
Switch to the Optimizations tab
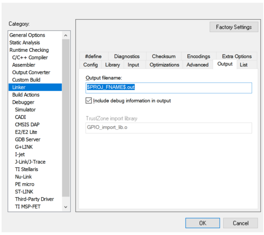point(164,65)
